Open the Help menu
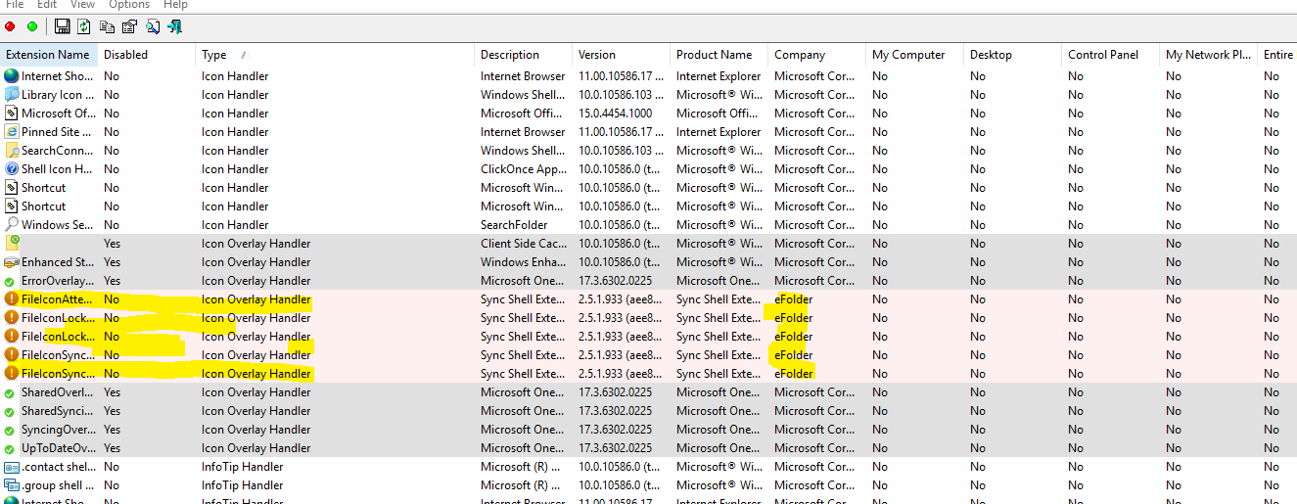 (x=175, y=5)
